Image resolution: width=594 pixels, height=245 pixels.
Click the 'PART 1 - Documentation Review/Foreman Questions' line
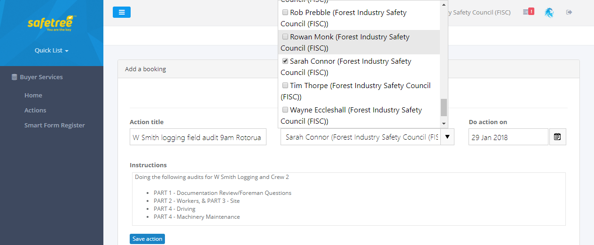222,193
